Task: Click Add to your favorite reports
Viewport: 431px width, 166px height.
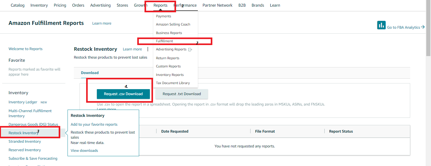Action: (x=94, y=124)
